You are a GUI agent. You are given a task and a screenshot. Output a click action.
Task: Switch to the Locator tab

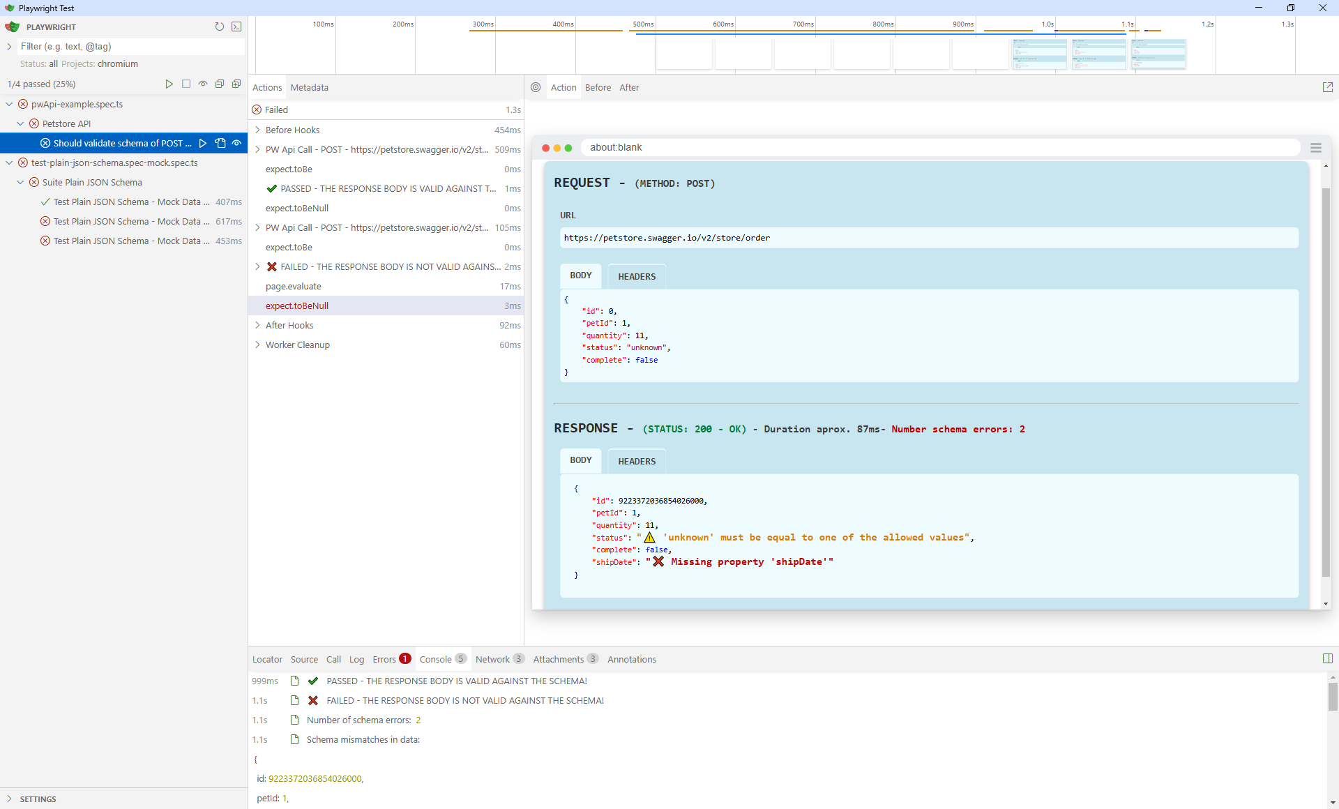[267, 659]
